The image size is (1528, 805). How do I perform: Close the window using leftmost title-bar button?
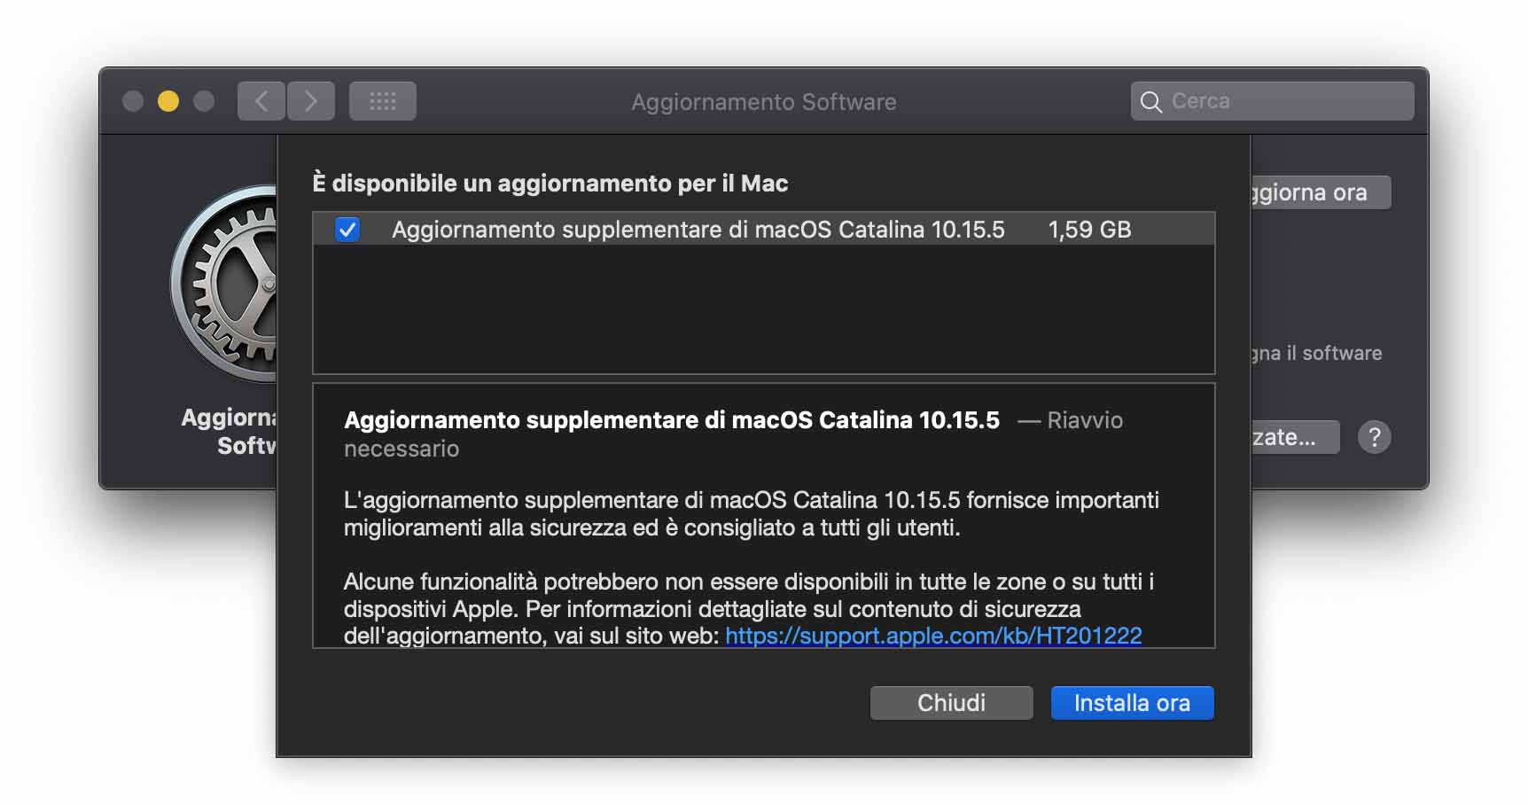point(133,101)
